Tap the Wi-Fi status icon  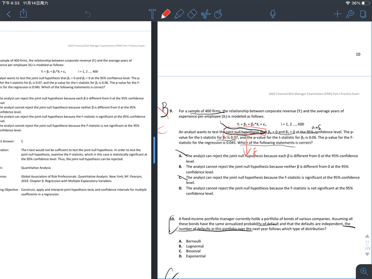(348, 3)
